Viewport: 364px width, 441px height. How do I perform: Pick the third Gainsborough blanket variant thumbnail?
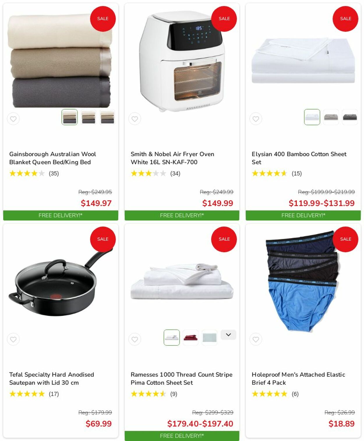click(x=107, y=117)
